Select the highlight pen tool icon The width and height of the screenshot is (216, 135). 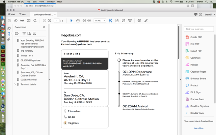146,21
